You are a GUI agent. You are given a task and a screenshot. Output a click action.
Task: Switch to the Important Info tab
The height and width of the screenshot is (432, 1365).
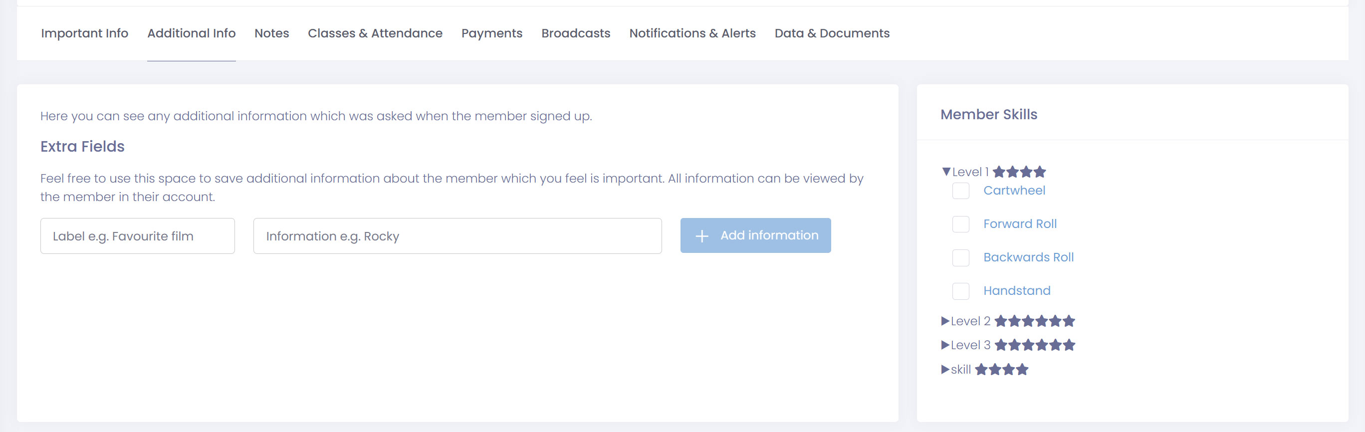(84, 33)
